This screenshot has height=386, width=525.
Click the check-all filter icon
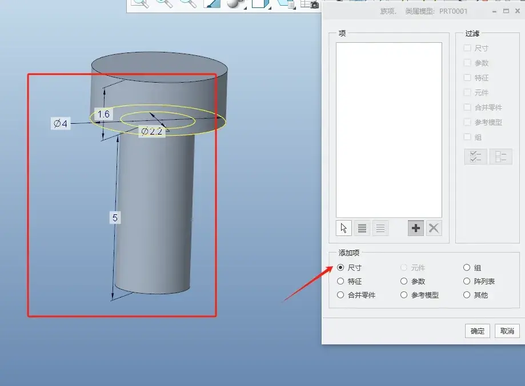tap(475, 156)
